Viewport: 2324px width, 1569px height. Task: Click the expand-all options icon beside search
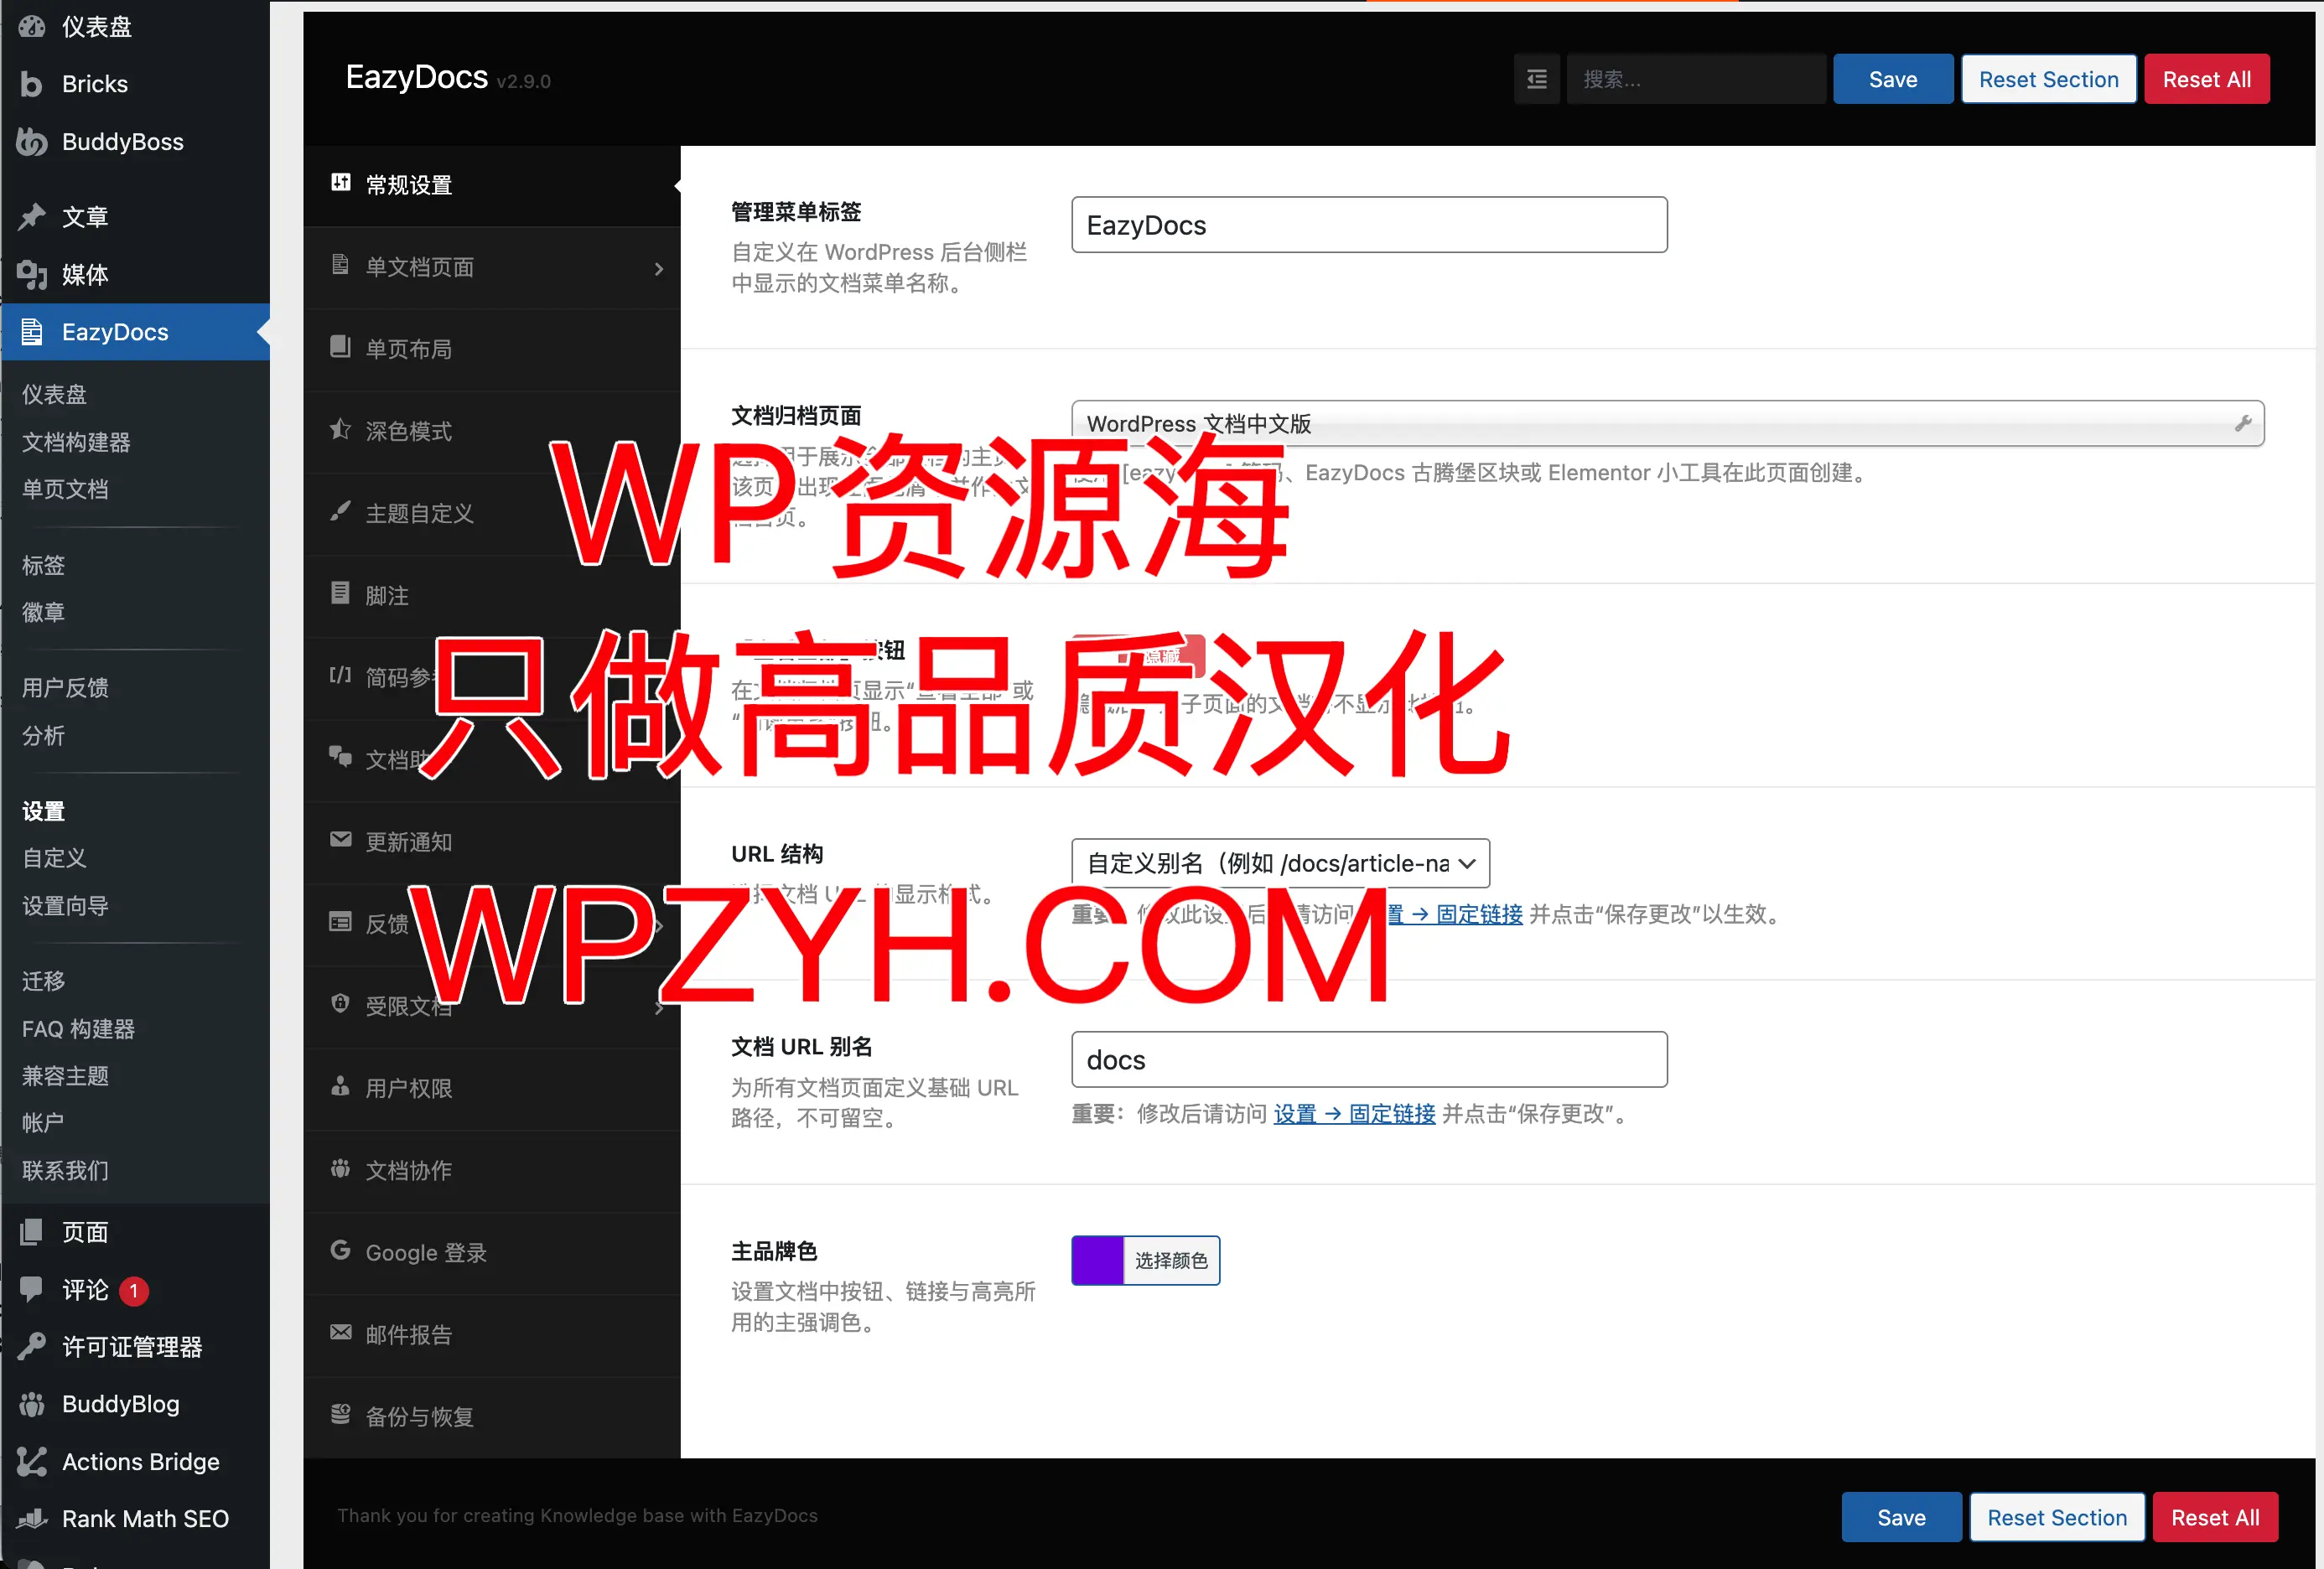pyautogui.click(x=1536, y=79)
